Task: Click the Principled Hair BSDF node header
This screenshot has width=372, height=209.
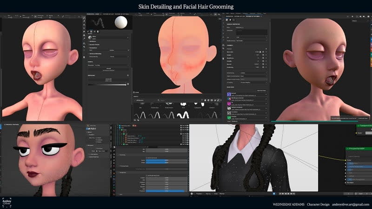Action: pyautogui.click(x=359, y=149)
